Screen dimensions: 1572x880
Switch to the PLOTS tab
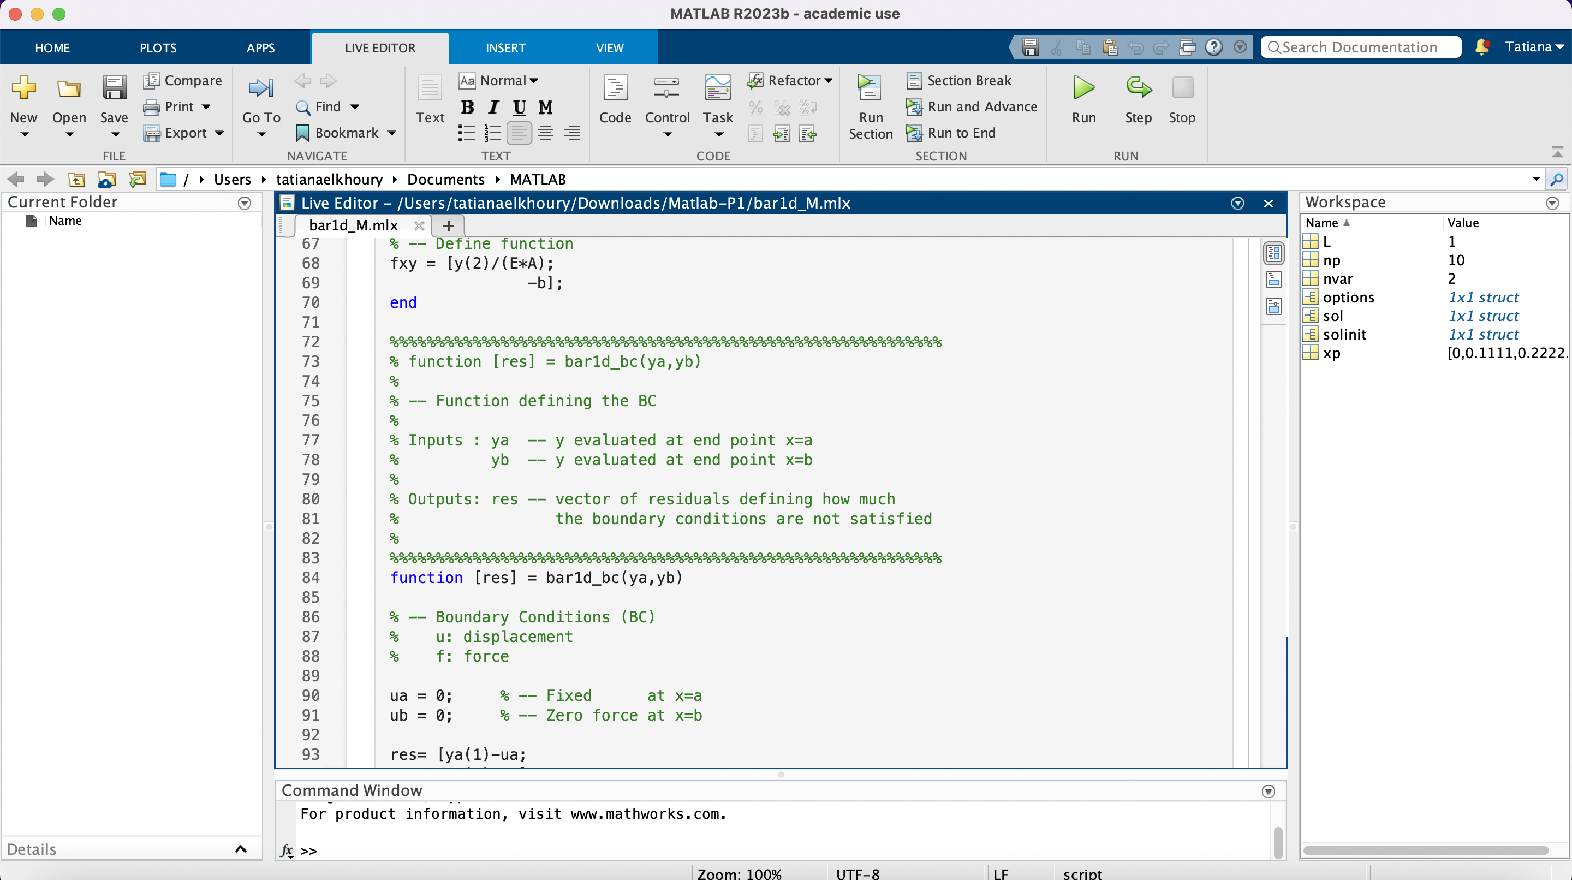[x=158, y=47]
